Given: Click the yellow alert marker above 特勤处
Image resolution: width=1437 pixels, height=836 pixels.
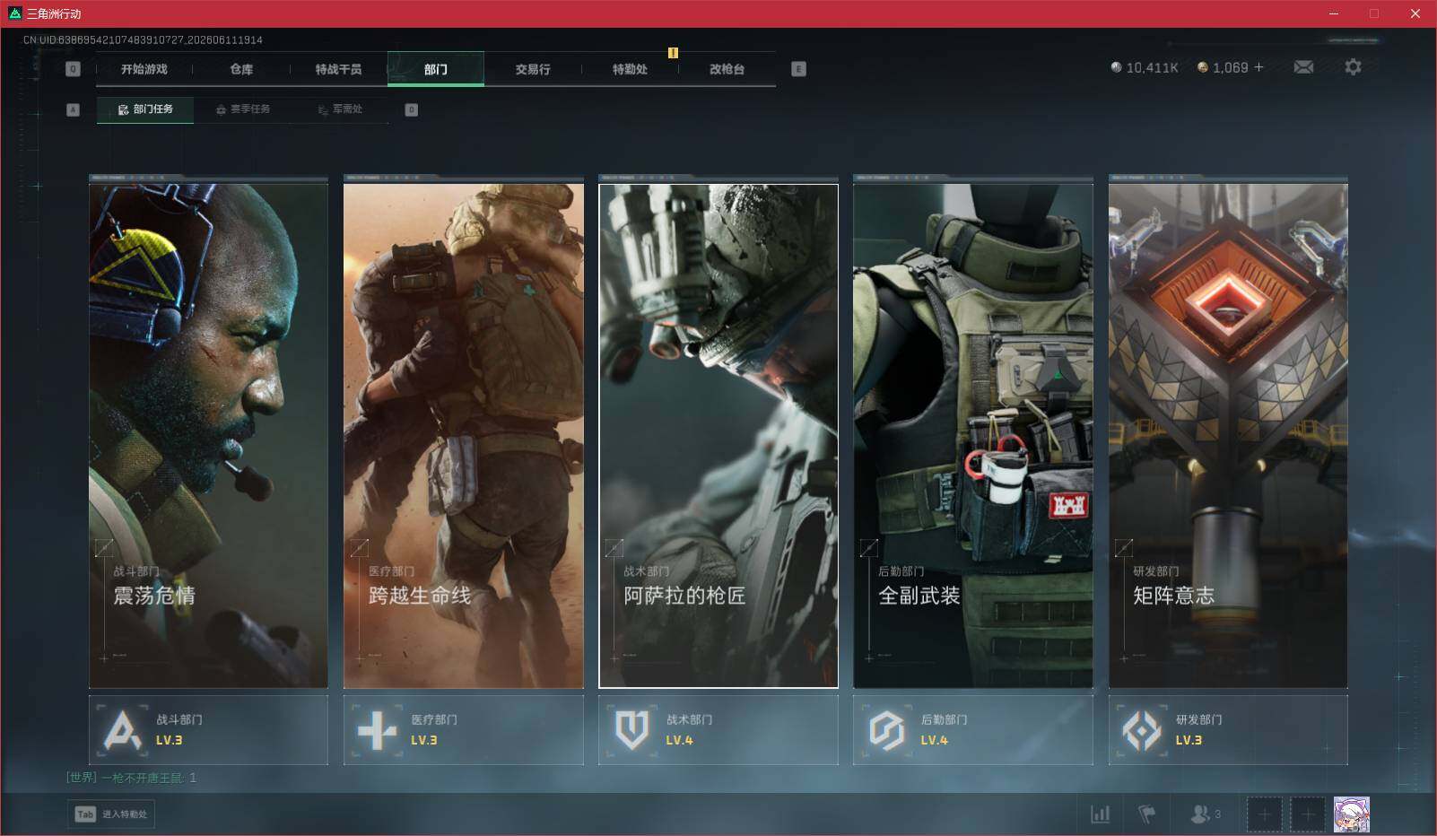Looking at the screenshot, I should pos(673,53).
